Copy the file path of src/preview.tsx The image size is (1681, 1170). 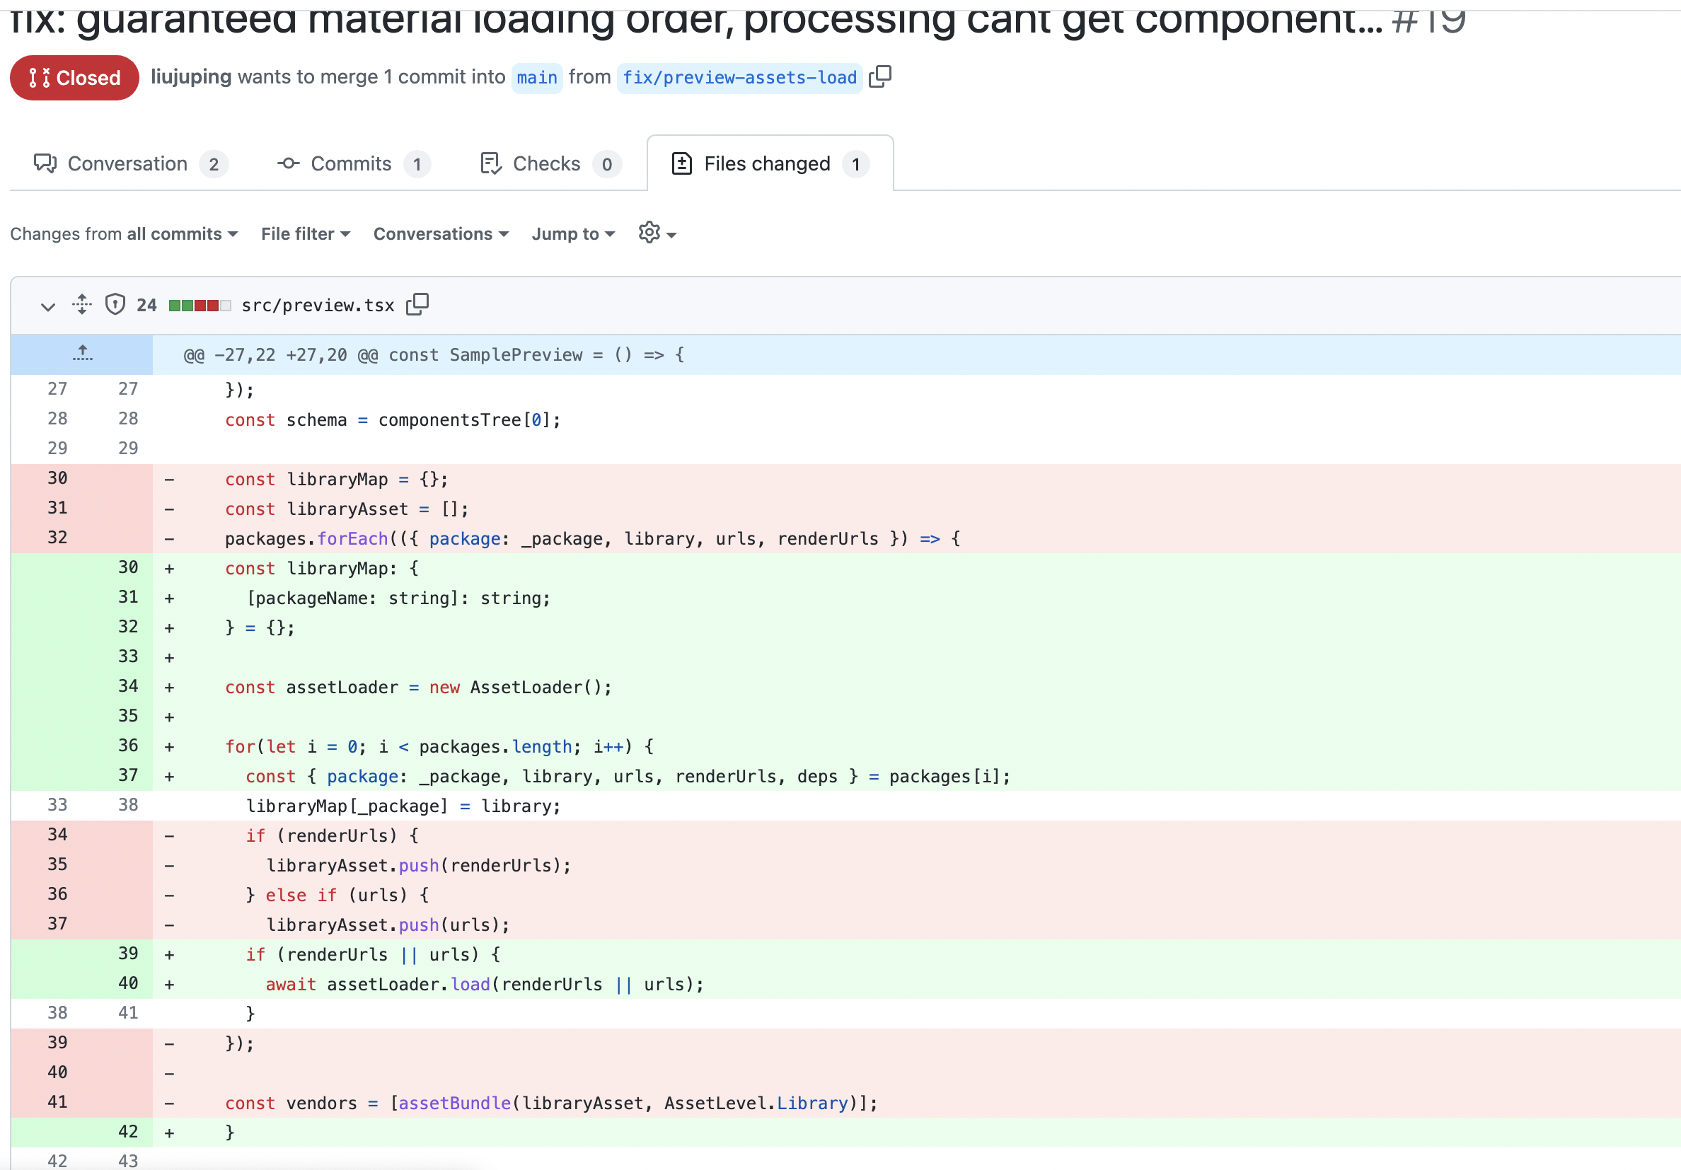pos(417,305)
